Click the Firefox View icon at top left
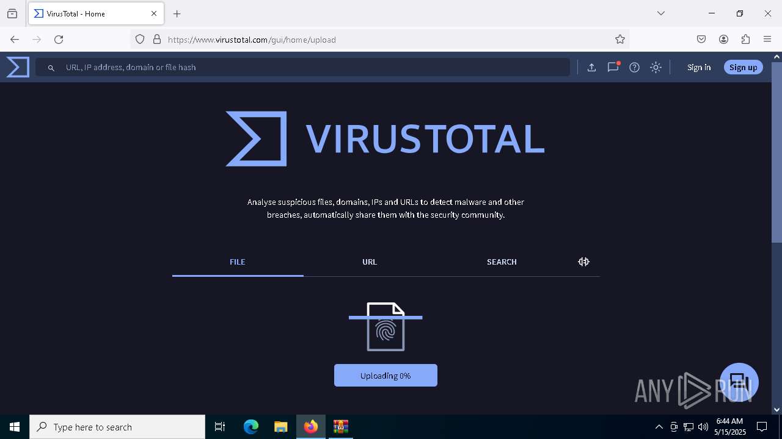Screen dimensions: 782x439 coord(12,13)
